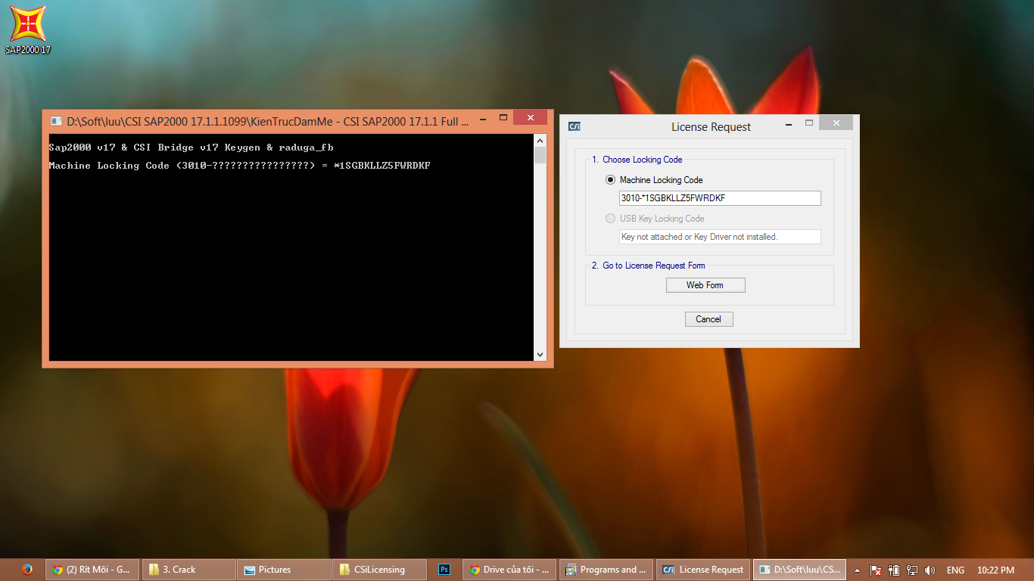Click the console scrollbar down arrow

point(540,354)
